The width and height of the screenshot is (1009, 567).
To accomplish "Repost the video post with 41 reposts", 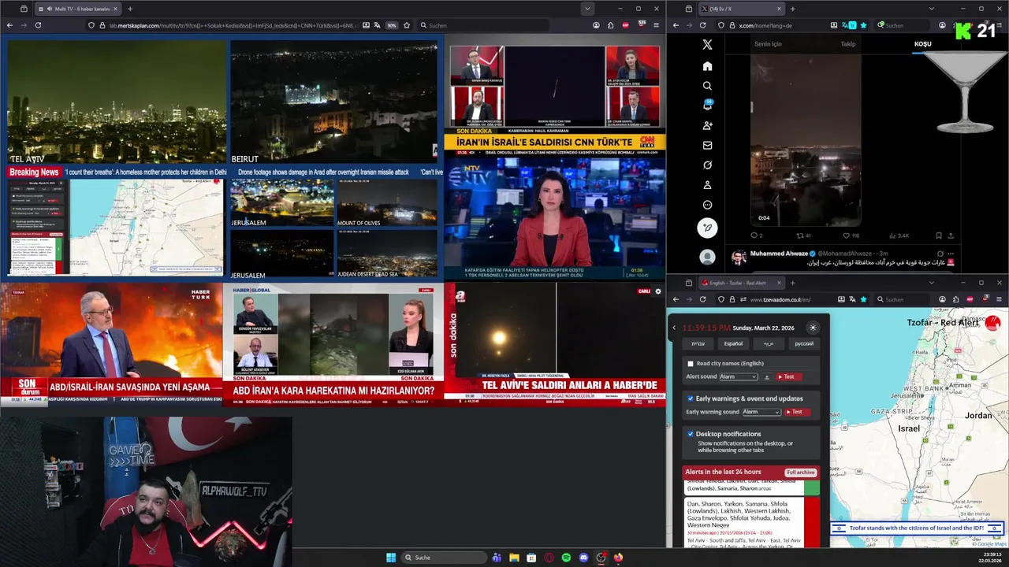I will [x=803, y=235].
